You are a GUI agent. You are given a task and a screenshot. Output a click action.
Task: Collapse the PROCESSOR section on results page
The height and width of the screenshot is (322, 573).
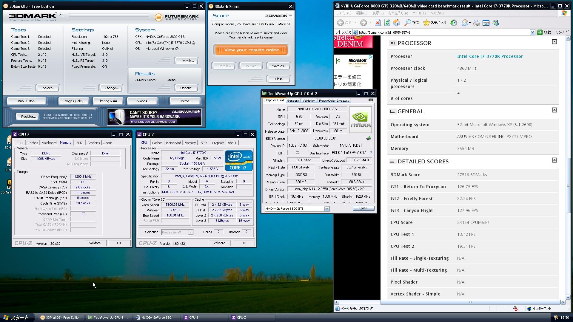point(554,42)
